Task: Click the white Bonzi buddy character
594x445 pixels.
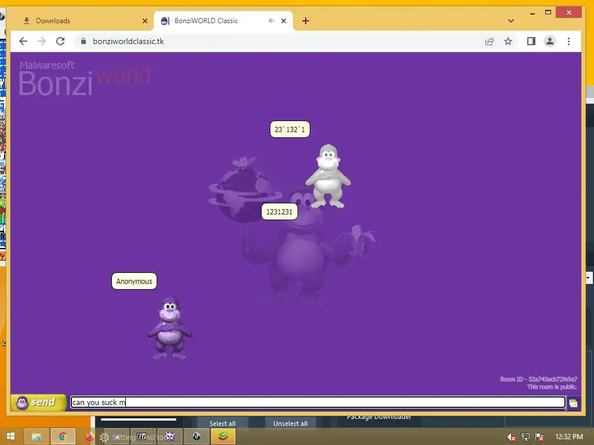Action: point(328,176)
